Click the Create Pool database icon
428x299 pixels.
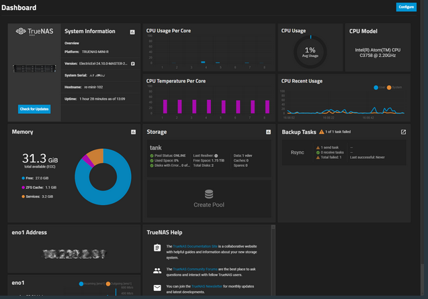(x=208, y=194)
